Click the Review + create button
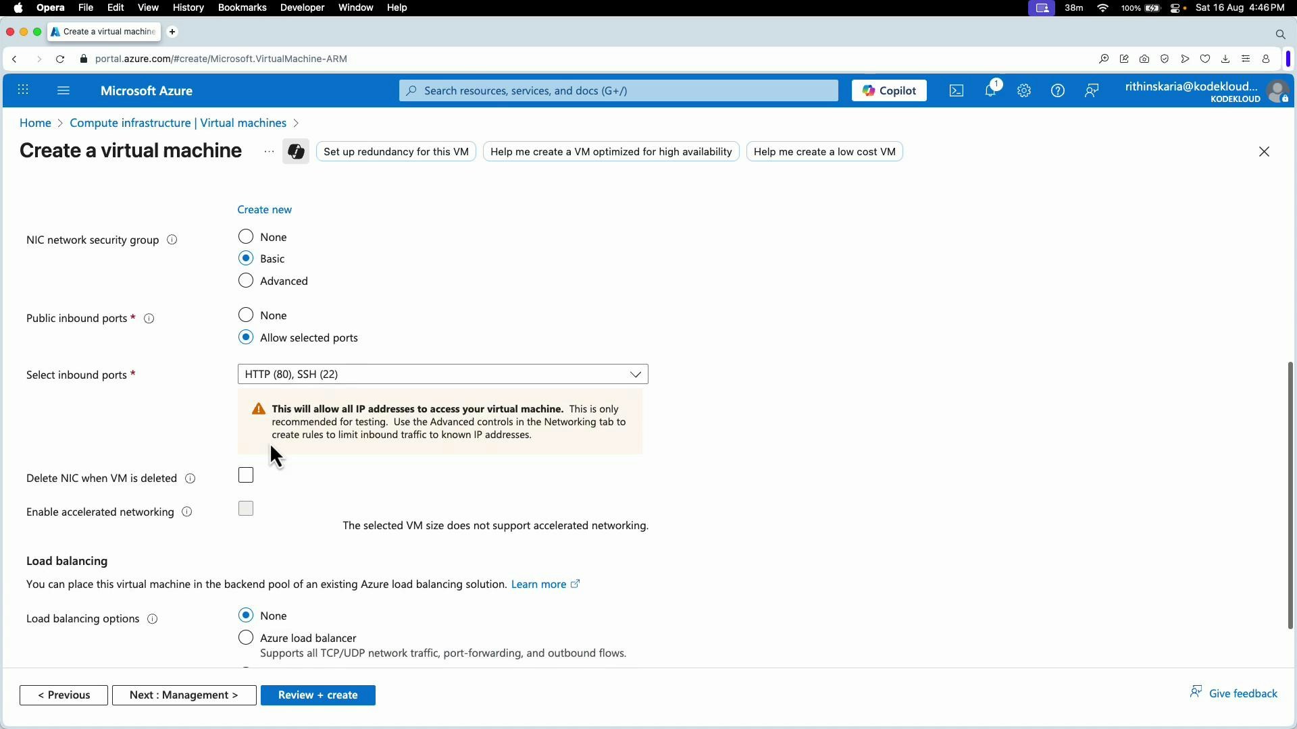1297x729 pixels. 318,695
